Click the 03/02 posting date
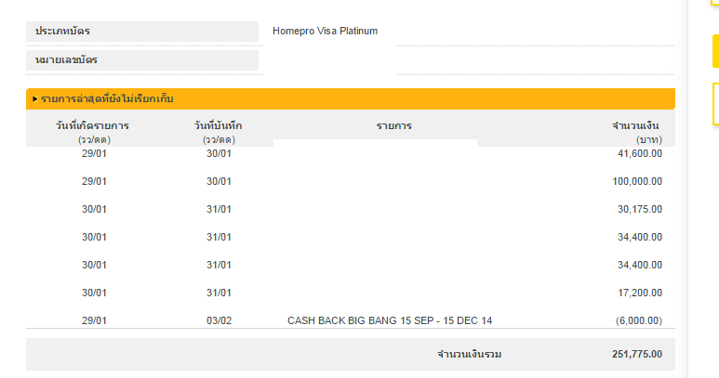 pyautogui.click(x=219, y=320)
